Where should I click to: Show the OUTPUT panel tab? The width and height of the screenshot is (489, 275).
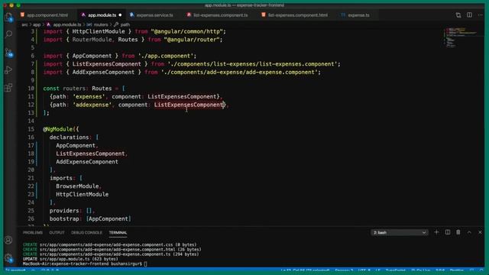pyautogui.click(x=57, y=232)
